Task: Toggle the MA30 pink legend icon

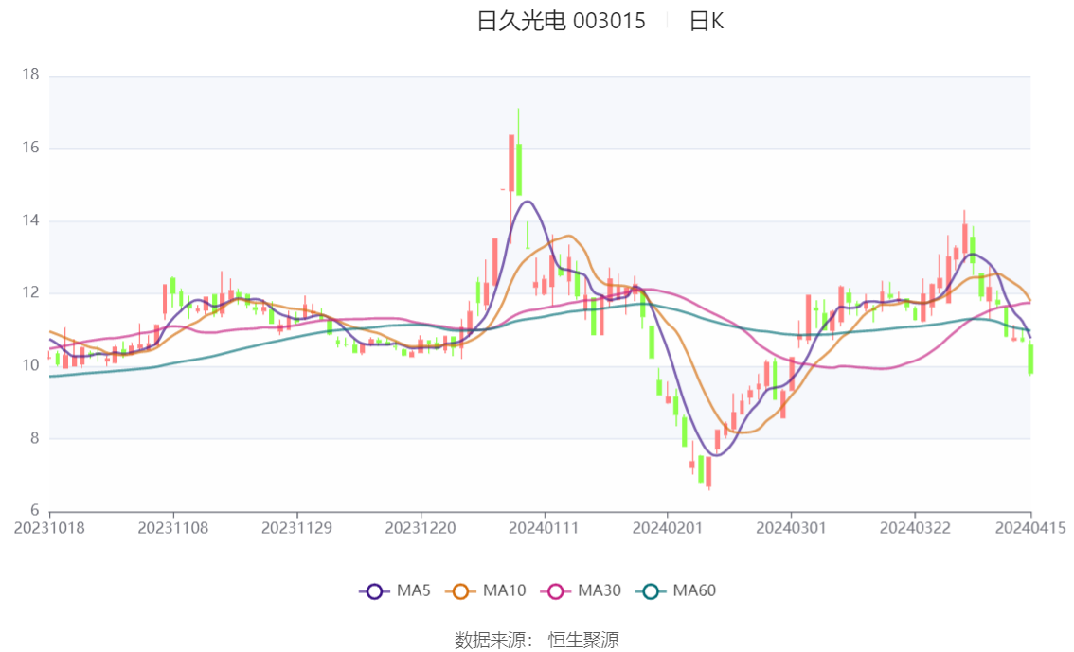Action: click(x=556, y=591)
